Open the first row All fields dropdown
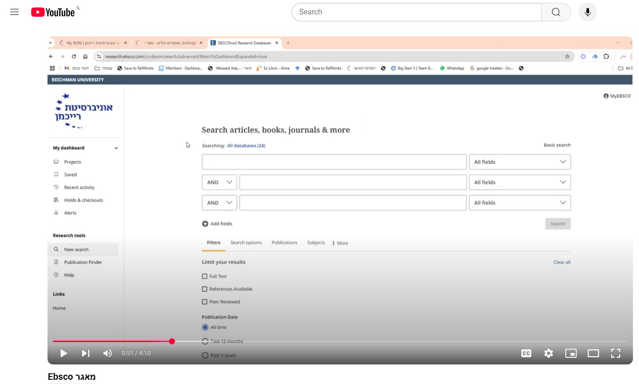Screen dimensions: 639x384 (x=520, y=162)
